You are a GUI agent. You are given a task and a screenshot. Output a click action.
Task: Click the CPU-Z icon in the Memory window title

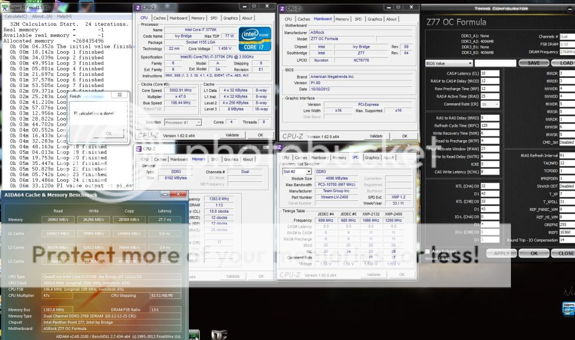[x=139, y=149]
